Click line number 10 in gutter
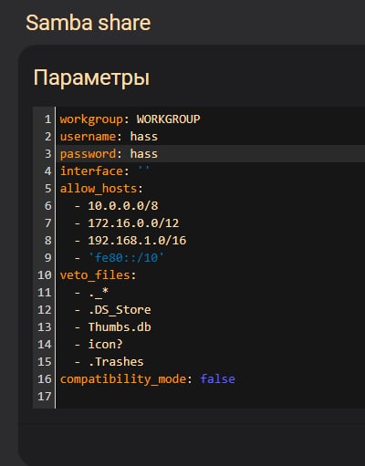 [x=45, y=275]
